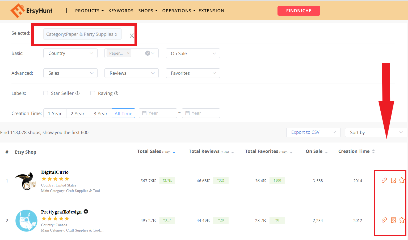408x240 pixels.
Task: Click the 495.27K total sales value
Action: 148,221
